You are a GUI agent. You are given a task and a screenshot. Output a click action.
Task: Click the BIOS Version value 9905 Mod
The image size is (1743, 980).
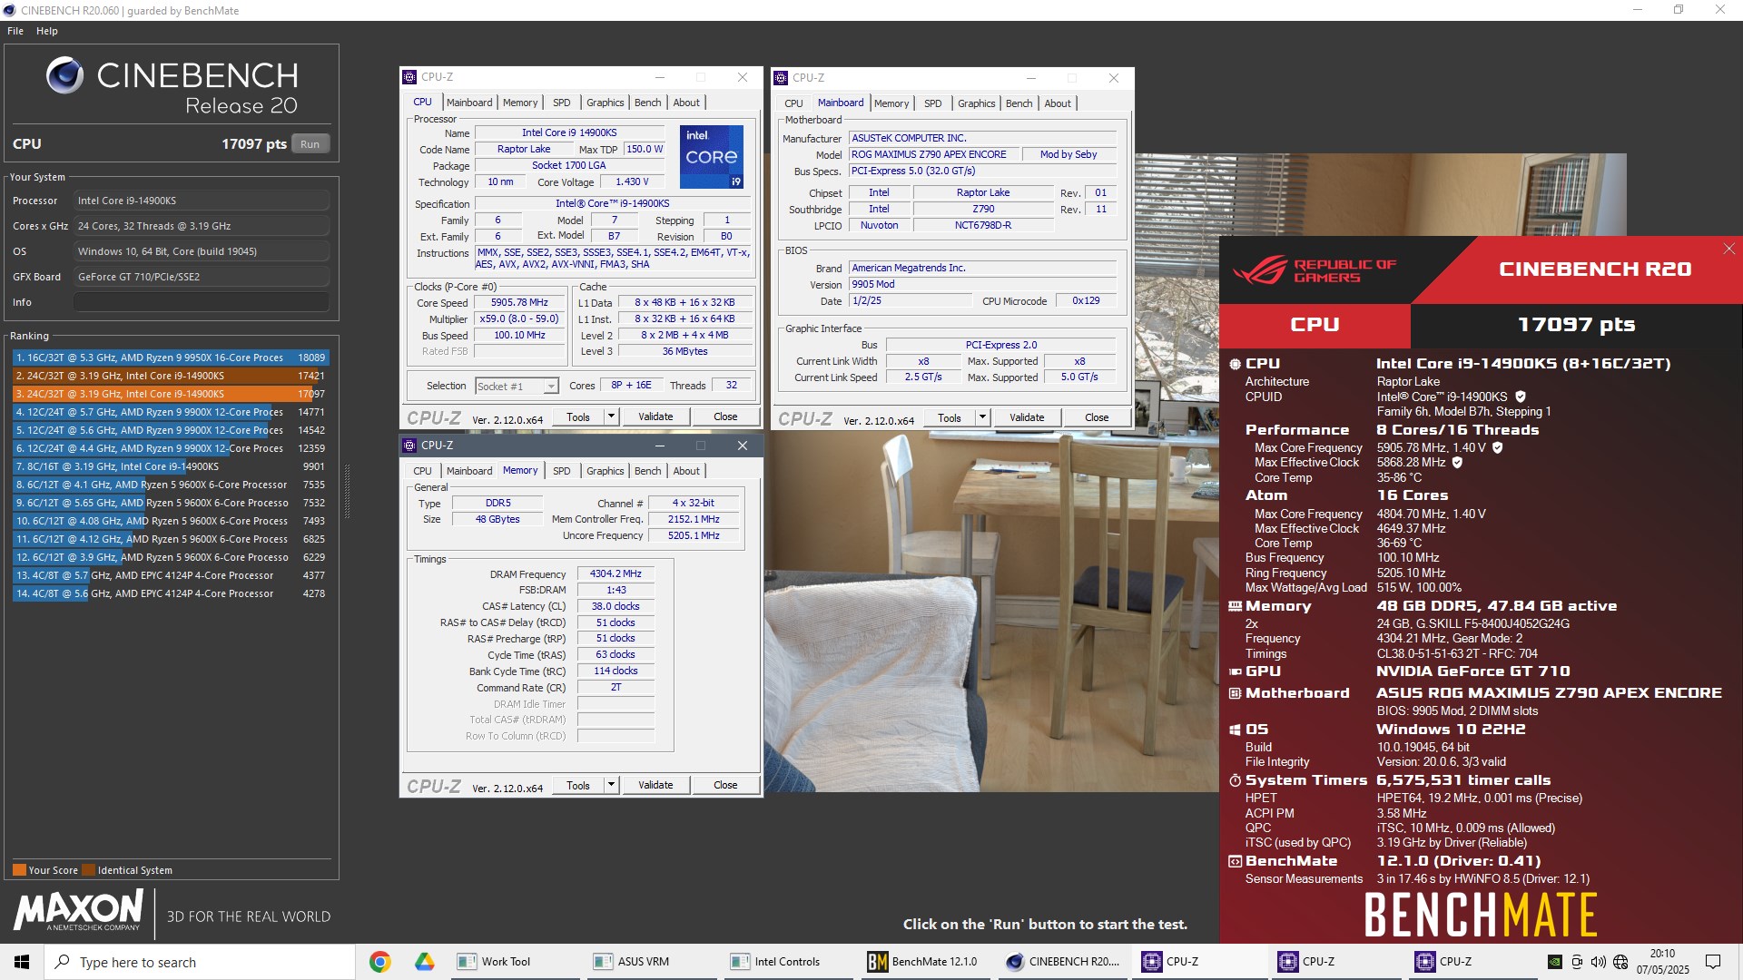982,284
